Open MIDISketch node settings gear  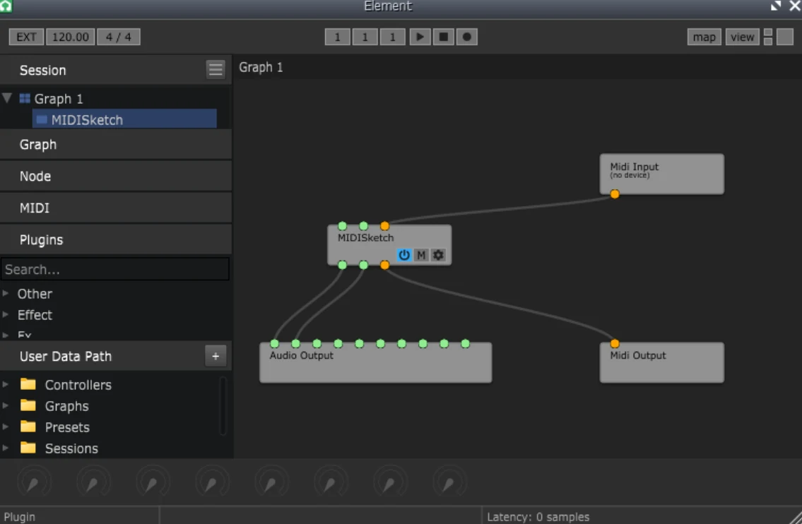pyautogui.click(x=438, y=255)
